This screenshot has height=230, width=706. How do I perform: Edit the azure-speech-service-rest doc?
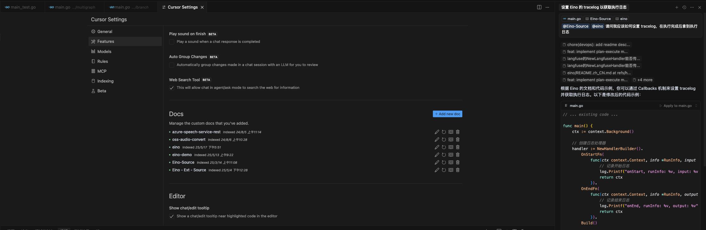tap(437, 132)
